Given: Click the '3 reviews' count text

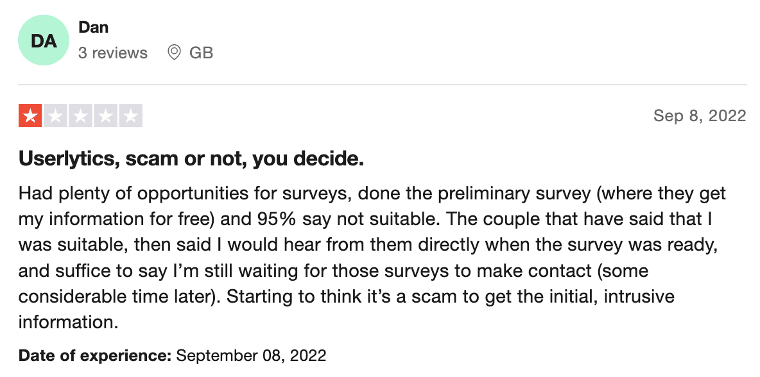Looking at the screenshot, I should coord(112,53).
